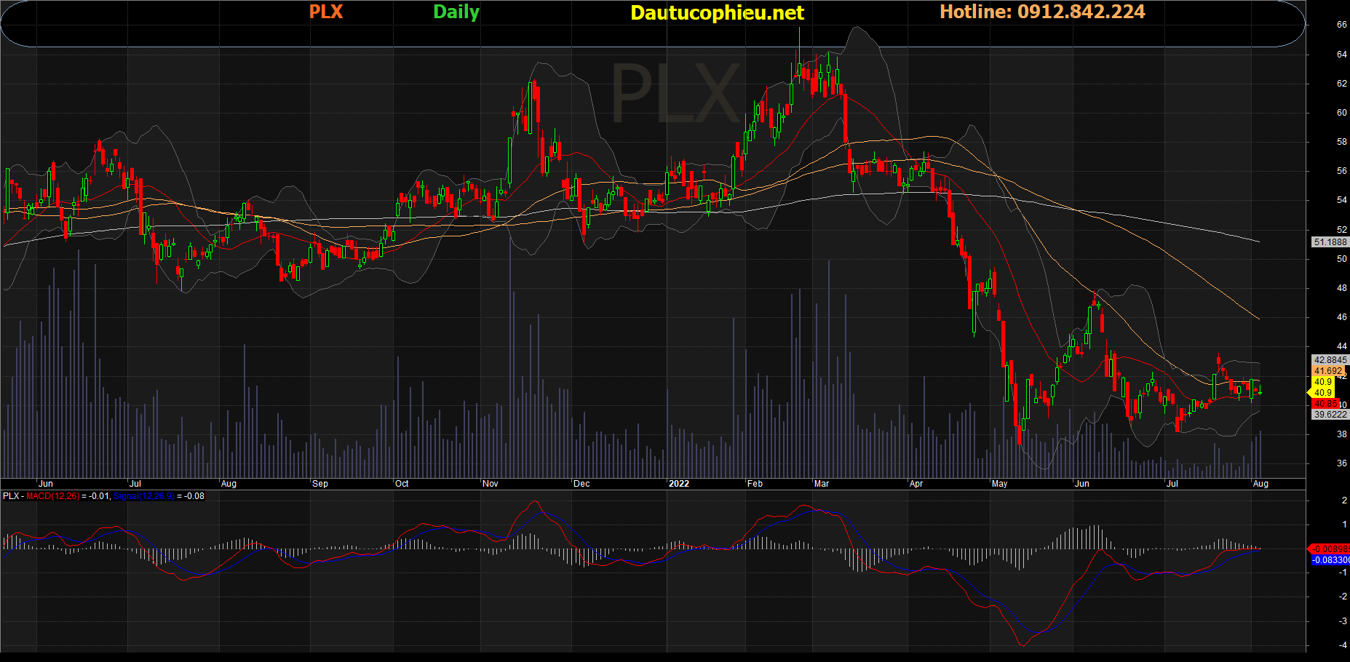Screen dimensions: 1350x662
Task: Click the red 40.85 price tag
Action: [x=1325, y=404]
